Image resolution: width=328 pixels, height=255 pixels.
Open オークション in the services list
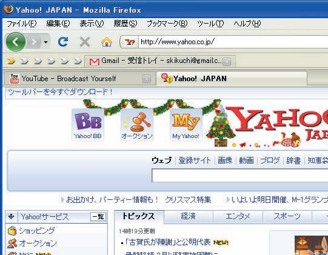coord(38,243)
